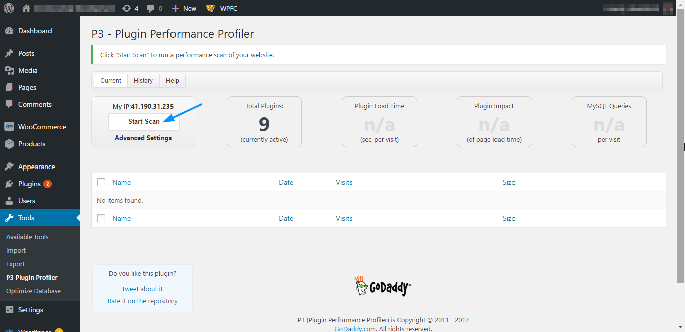Click the Pages icon in sidebar

click(x=9, y=87)
